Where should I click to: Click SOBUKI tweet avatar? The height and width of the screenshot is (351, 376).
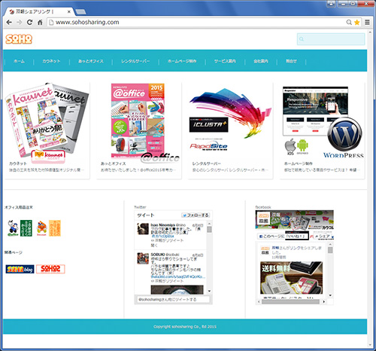pyautogui.click(x=143, y=258)
